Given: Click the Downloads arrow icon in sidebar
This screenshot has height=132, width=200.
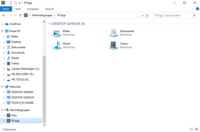Looking at the screenshot, I should tap(8, 52).
